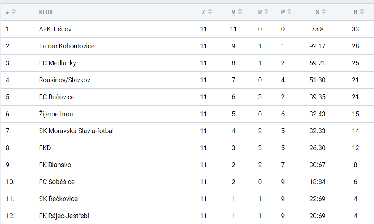Select SK Moravská Slavia-fotbal club
The height and width of the screenshot is (224, 374).
pyautogui.click(x=76, y=131)
